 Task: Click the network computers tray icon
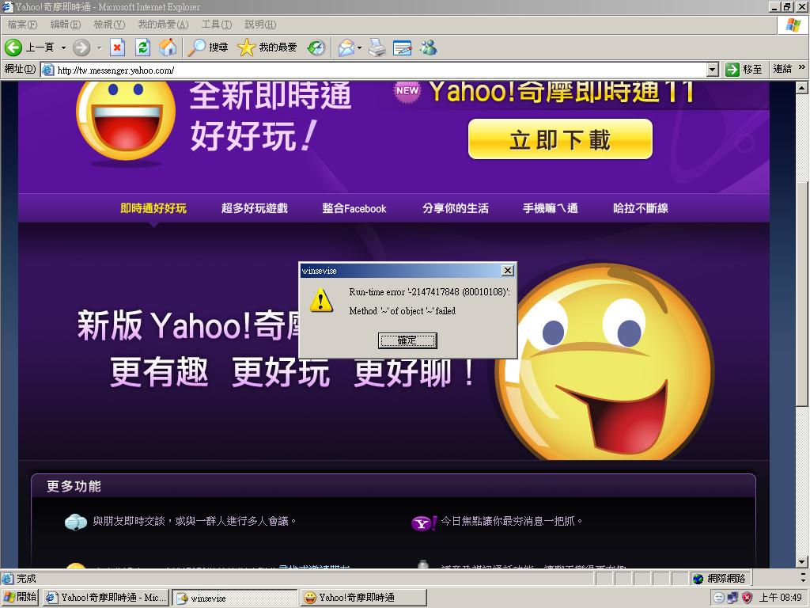(x=732, y=598)
